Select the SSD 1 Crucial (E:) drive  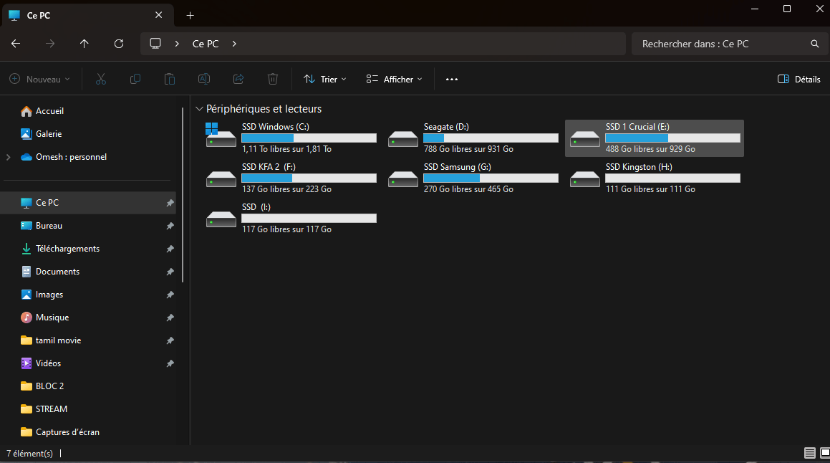click(655, 138)
